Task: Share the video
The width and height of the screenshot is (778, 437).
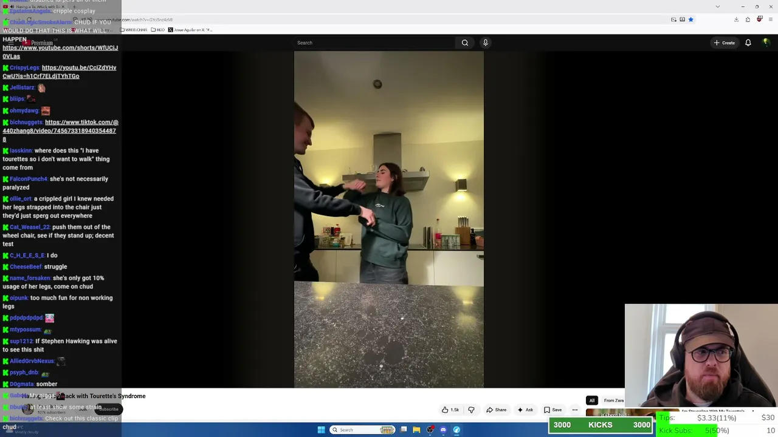Action: [496, 410]
